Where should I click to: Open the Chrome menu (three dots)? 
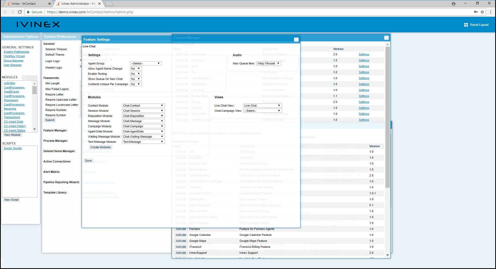click(x=491, y=12)
